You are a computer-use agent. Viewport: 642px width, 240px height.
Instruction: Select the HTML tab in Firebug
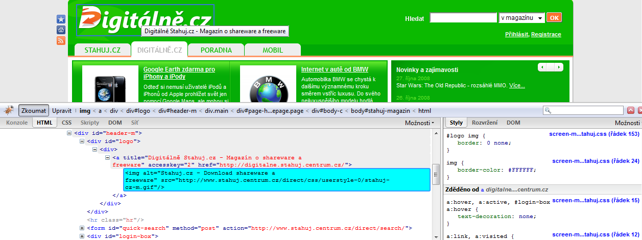pyautogui.click(x=45, y=123)
